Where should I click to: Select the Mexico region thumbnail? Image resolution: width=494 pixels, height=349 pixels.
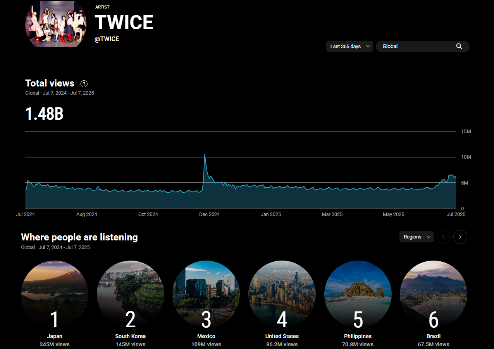click(206, 294)
